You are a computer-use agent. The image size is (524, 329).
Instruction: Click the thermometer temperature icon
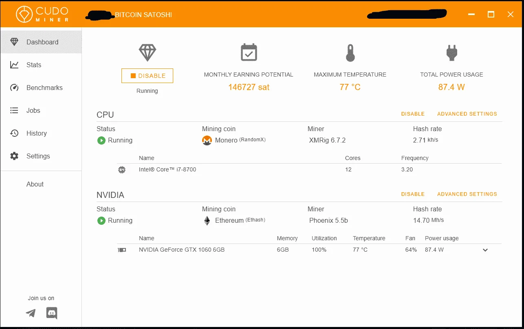(x=350, y=53)
